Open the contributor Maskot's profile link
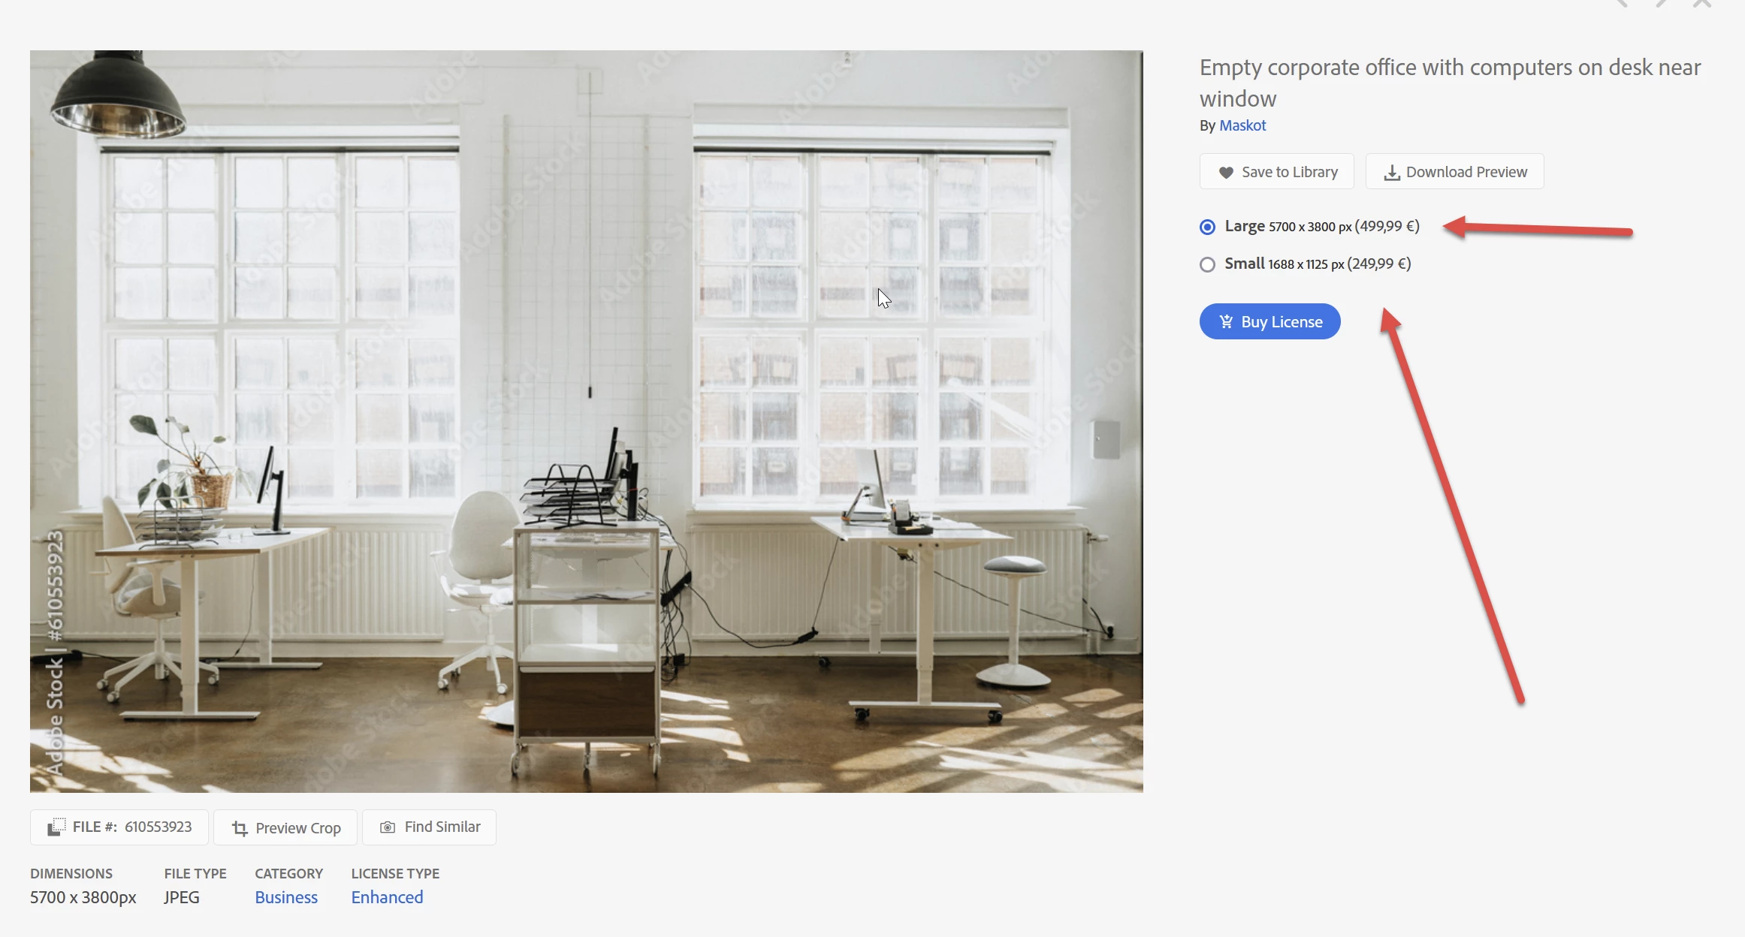 coord(1242,125)
